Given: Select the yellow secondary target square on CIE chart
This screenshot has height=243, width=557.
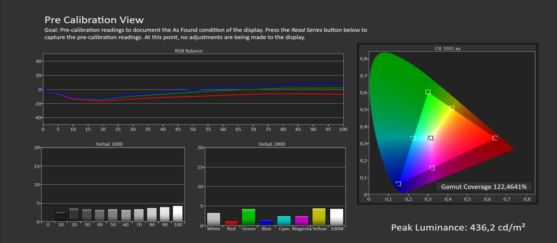Looking at the screenshot, I should pyautogui.click(x=451, y=108).
